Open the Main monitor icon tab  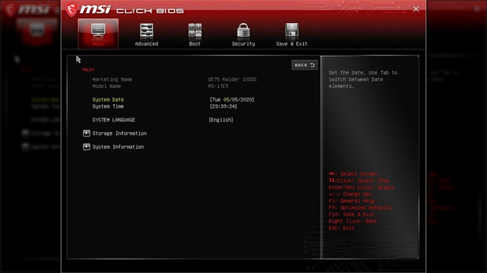click(98, 34)
